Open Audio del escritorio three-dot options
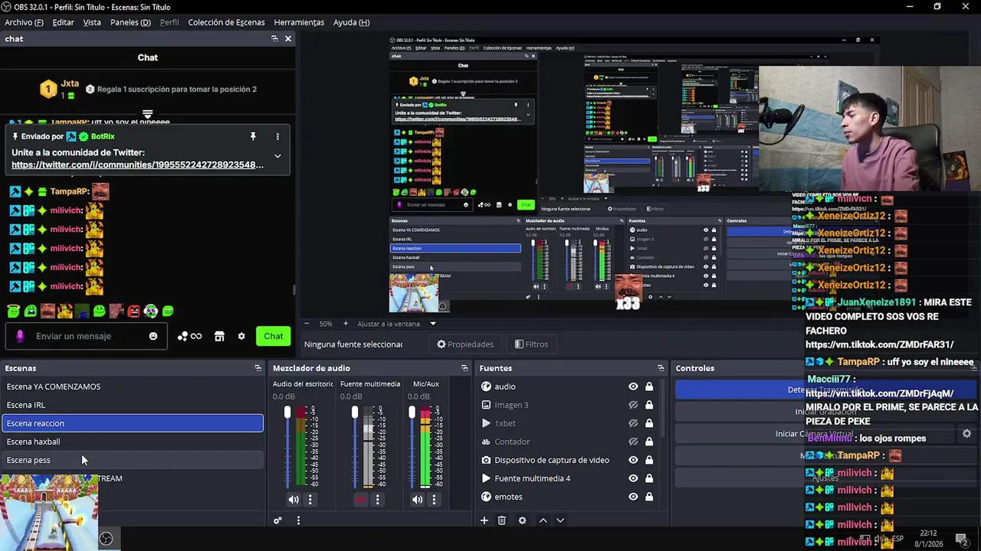981x551 pixels. (x=310, y=500)
